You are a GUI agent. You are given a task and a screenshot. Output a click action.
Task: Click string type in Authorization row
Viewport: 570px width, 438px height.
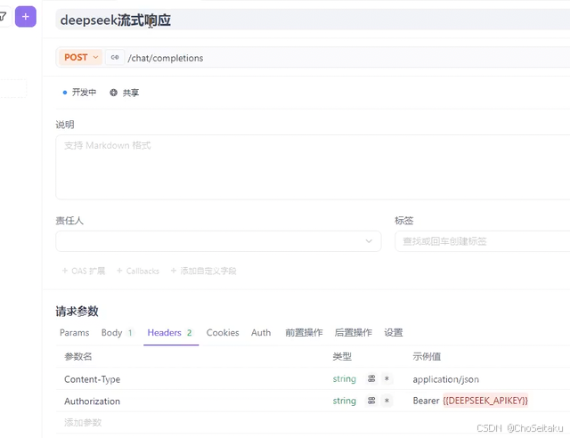pyautogui.click(x=345, y=401)
